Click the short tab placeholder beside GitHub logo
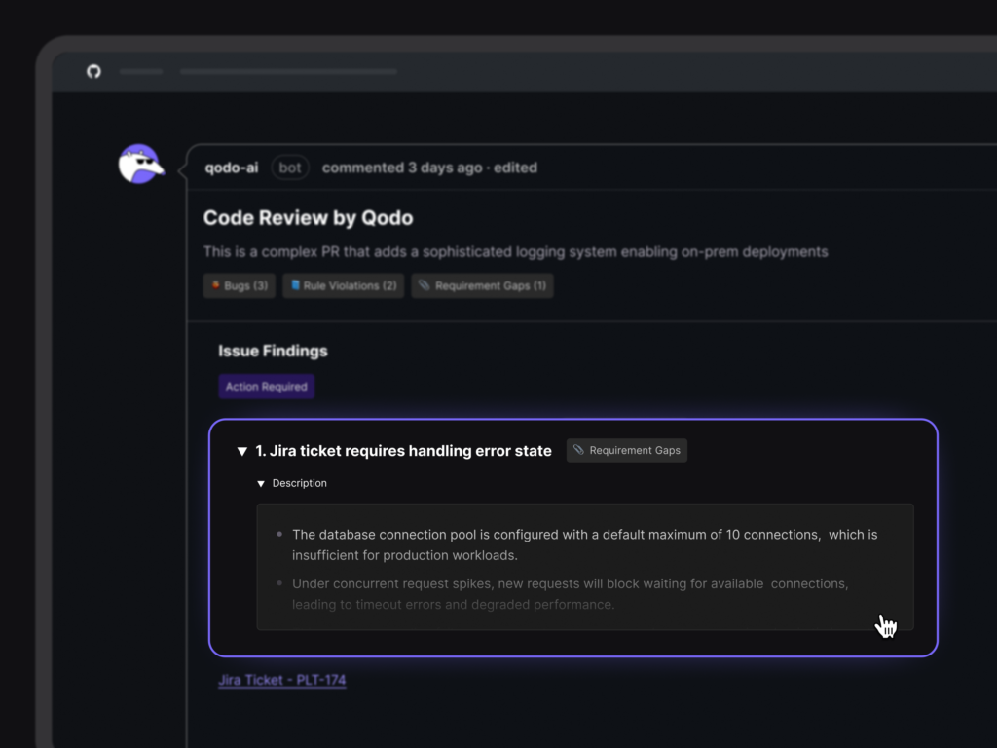This screenshot has width=997, height=748. [x=141, y=71]
